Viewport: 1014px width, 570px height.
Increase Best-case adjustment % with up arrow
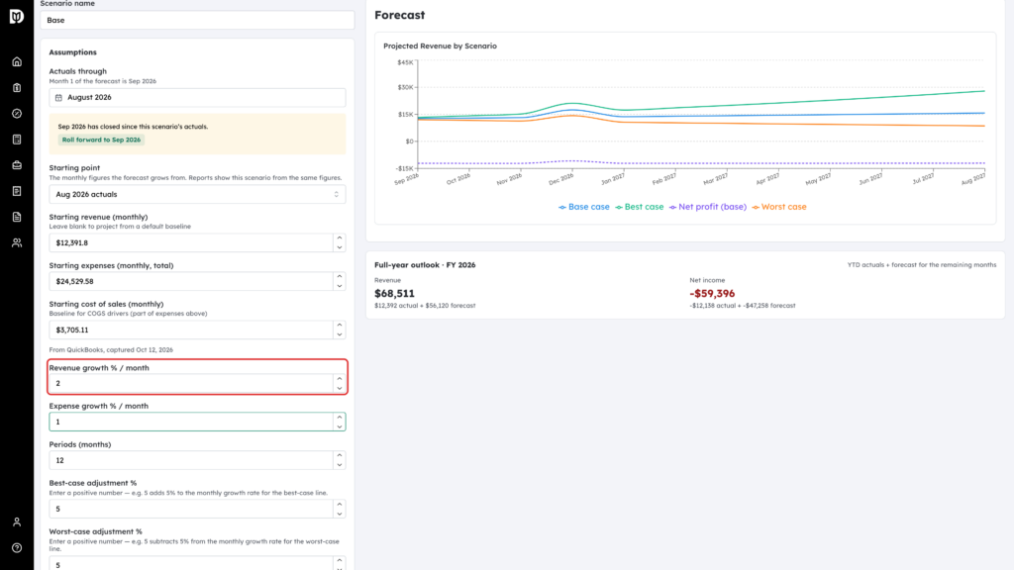pos(340,504)
